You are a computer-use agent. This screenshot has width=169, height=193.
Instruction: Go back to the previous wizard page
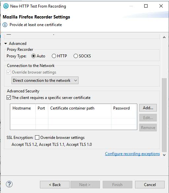(x=55, y=185)
